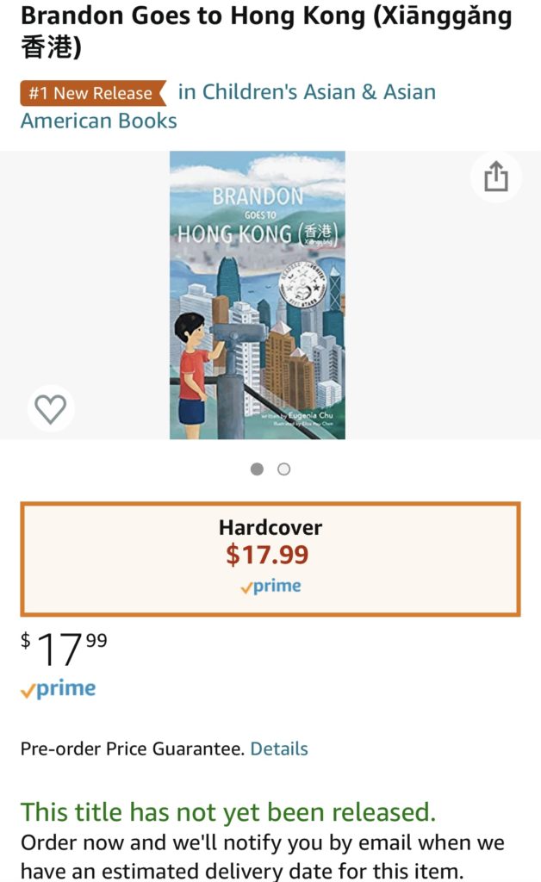
Task: Tap the share icon
Action: [496, 177]
